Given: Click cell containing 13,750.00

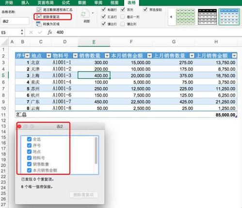Looking at the screenshot, I should [x=216, y=62].
